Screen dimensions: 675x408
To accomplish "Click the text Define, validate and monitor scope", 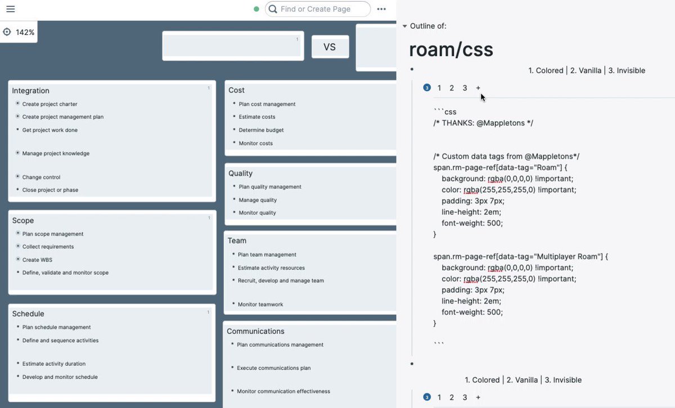I will (x=65, y=273).
